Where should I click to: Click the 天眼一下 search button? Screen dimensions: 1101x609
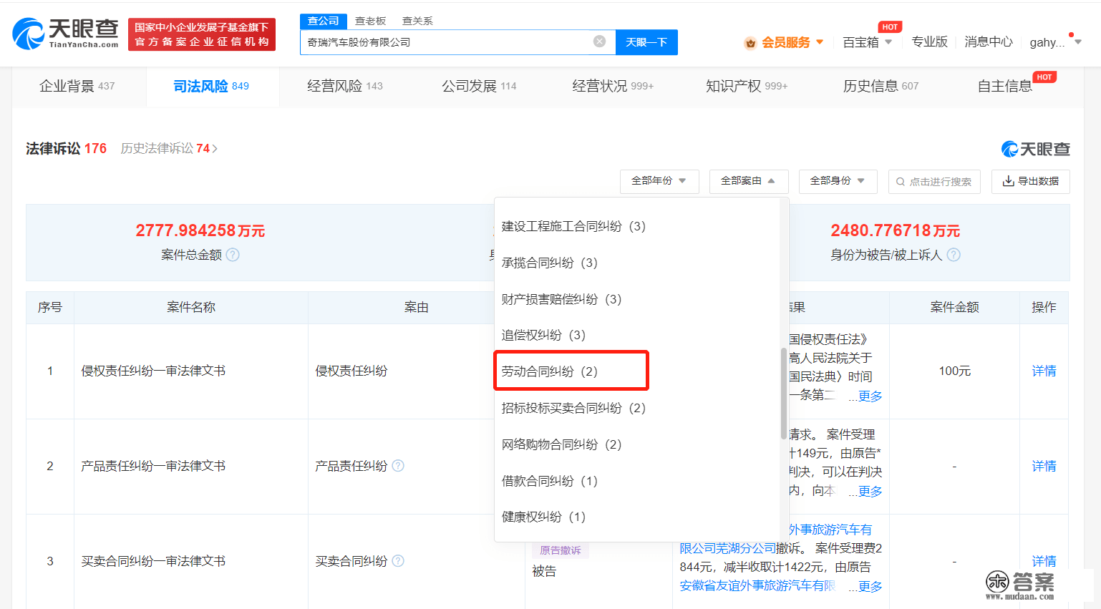[x=646, y=42]
